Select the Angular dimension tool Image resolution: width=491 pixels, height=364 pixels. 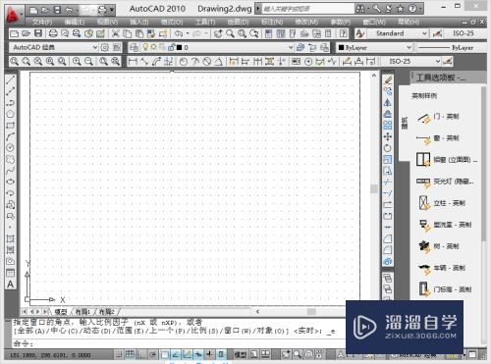click(x=219, y=61)
